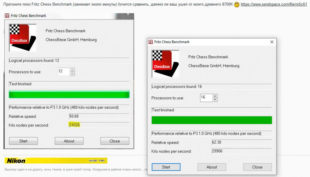
Task: Click the smiley emoji in the forum post
Action: tap(237, 5)
